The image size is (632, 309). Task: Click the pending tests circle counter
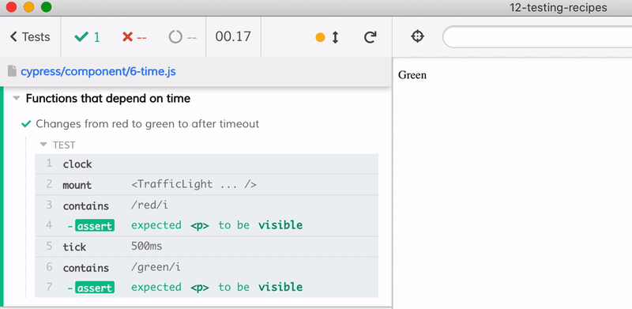click(x=182, y=37)
